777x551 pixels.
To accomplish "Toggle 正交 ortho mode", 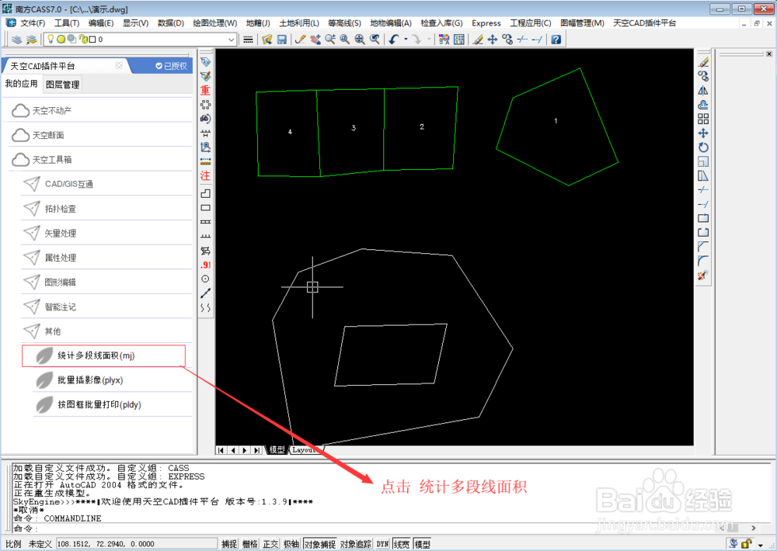I will pos(270,544).
